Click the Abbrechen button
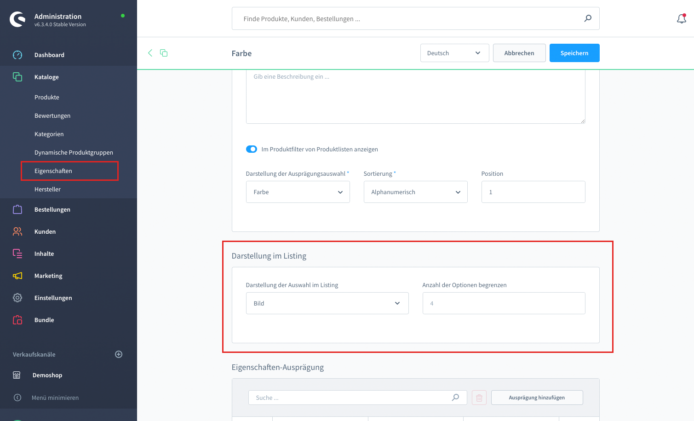694x421 pixels. click(519, 53)
